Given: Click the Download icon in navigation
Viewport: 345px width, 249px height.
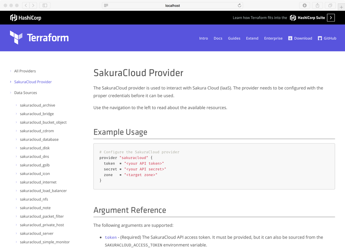Looking at the screenshot, I should (x=290, y=38).
